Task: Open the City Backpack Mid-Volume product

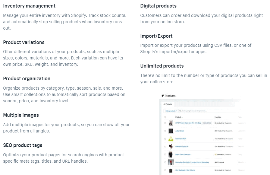Action: [185, 170]
